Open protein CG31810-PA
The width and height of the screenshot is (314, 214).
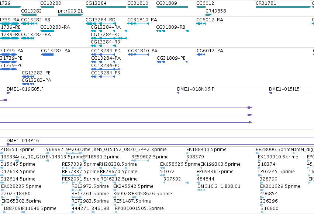tap(138, 55)
